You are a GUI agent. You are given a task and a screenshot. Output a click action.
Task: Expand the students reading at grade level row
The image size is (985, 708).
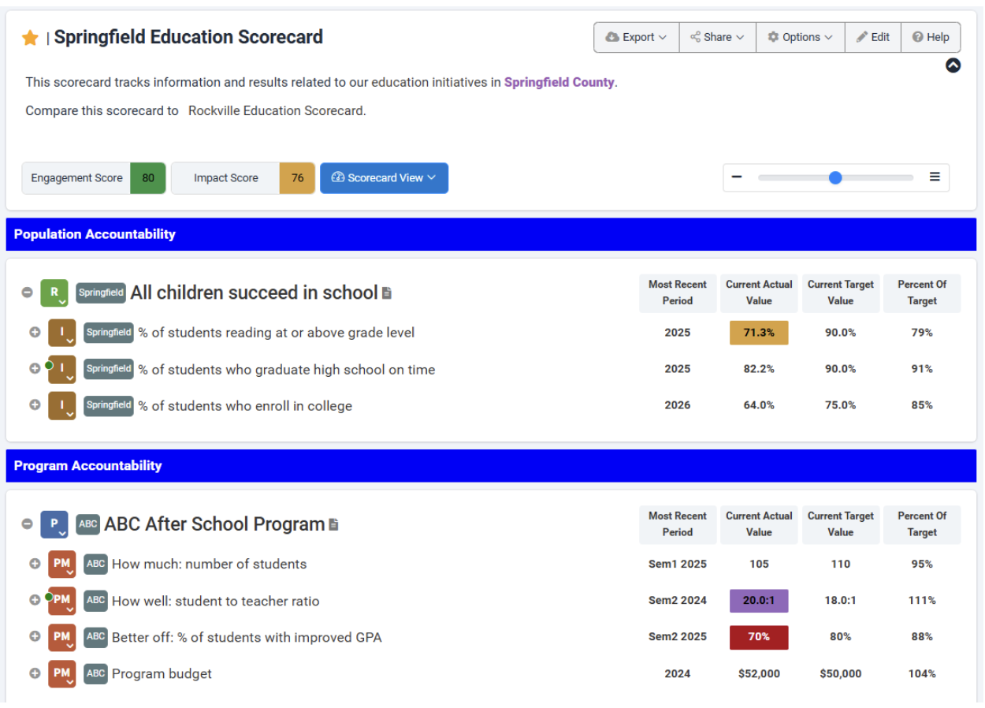click(x=35, y=332)
